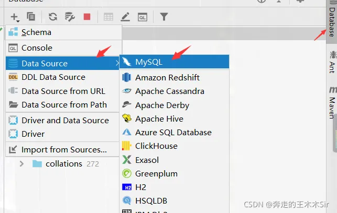Pick Greenplum data source
This screenshot has height=213, width=337.
175,174
